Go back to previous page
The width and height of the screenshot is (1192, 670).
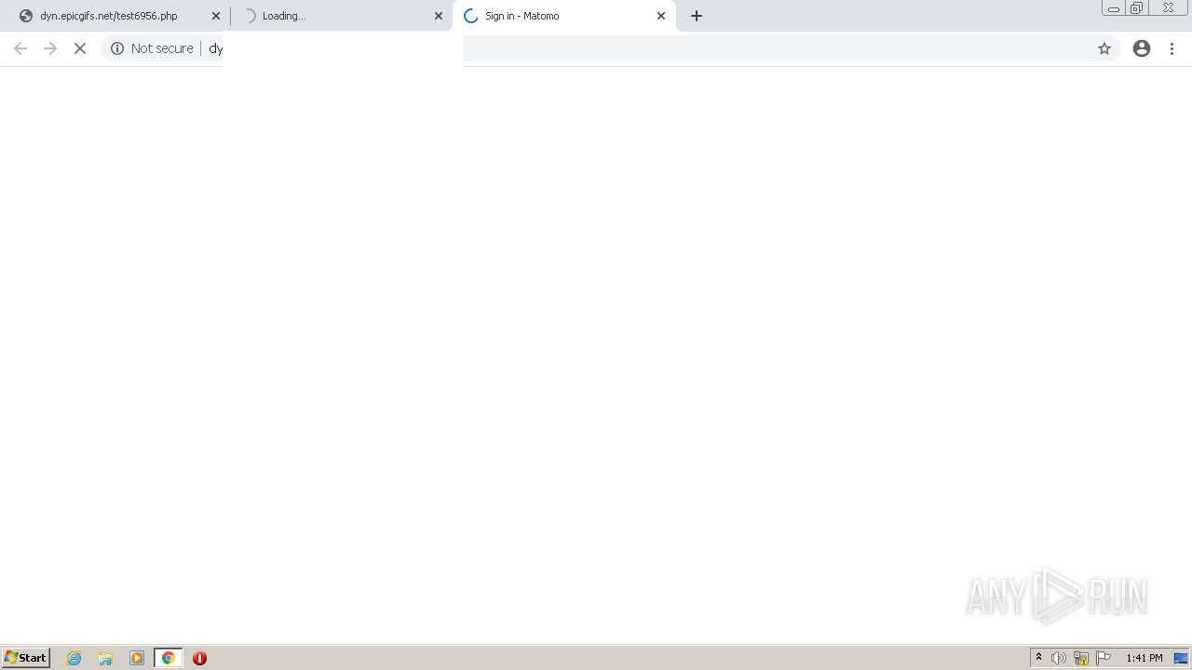20,48
